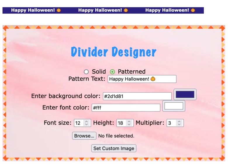Increase Height with up arrow
This screenshot has width=228, height=168.
click(129, 121)
